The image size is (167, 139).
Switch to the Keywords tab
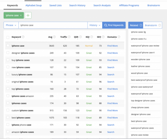coord(13,6)
